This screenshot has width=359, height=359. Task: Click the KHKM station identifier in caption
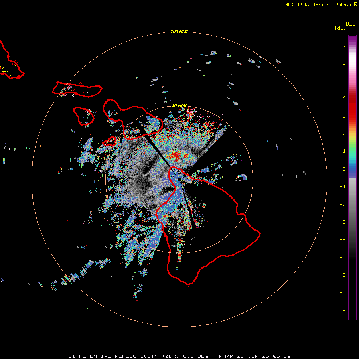point(226,356)
